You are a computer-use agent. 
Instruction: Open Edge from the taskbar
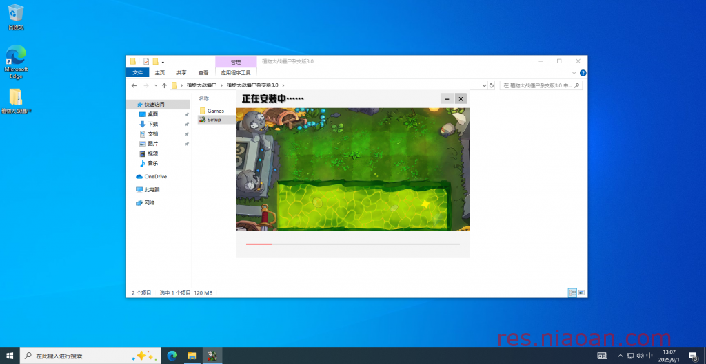[172, 356]
